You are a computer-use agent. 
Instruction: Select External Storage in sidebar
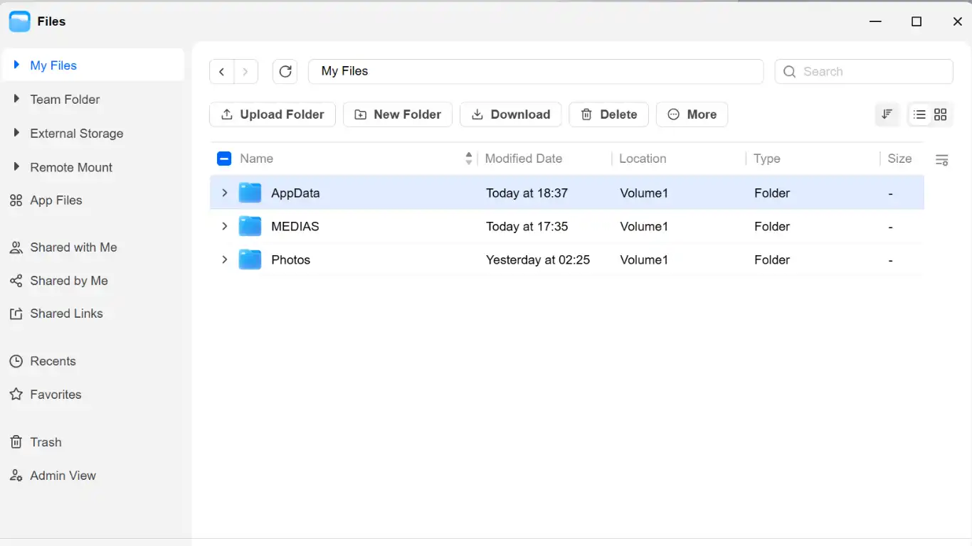77,134
